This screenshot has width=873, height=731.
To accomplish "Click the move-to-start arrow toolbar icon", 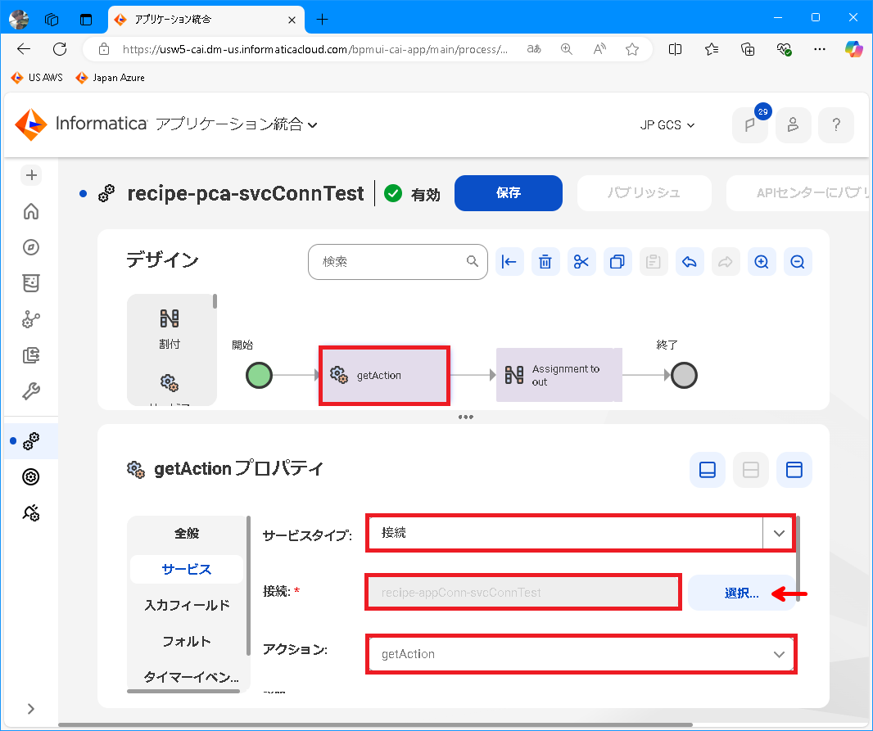I will coord(509,261).
